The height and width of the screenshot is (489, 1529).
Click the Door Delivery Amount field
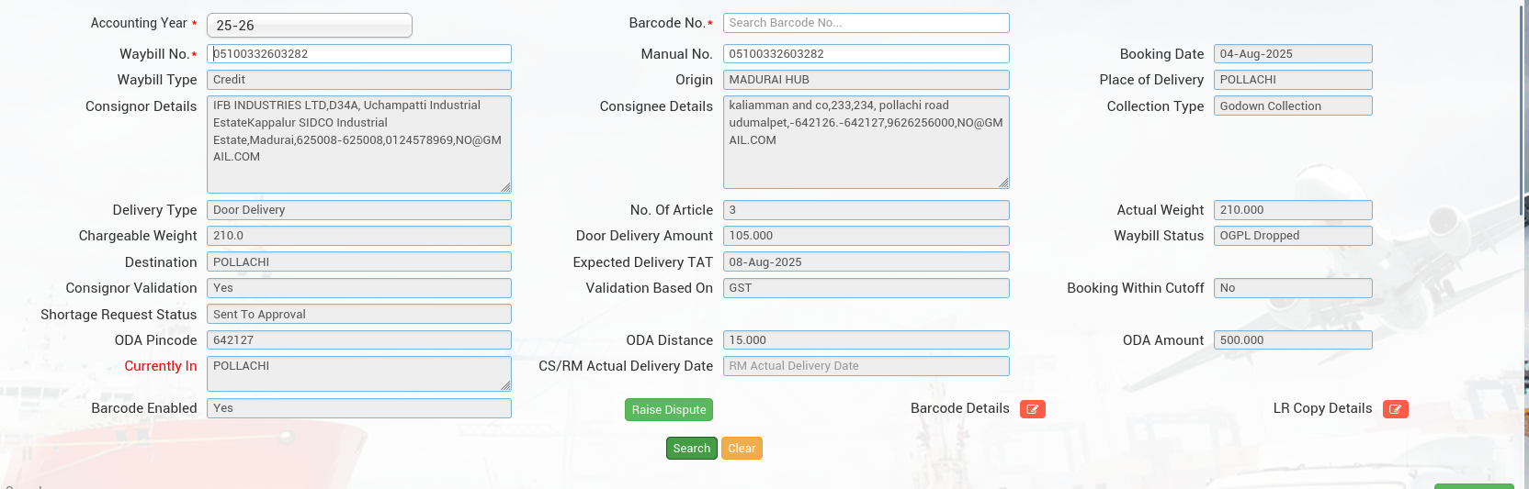pyautogui.click(x=866, y=236)
